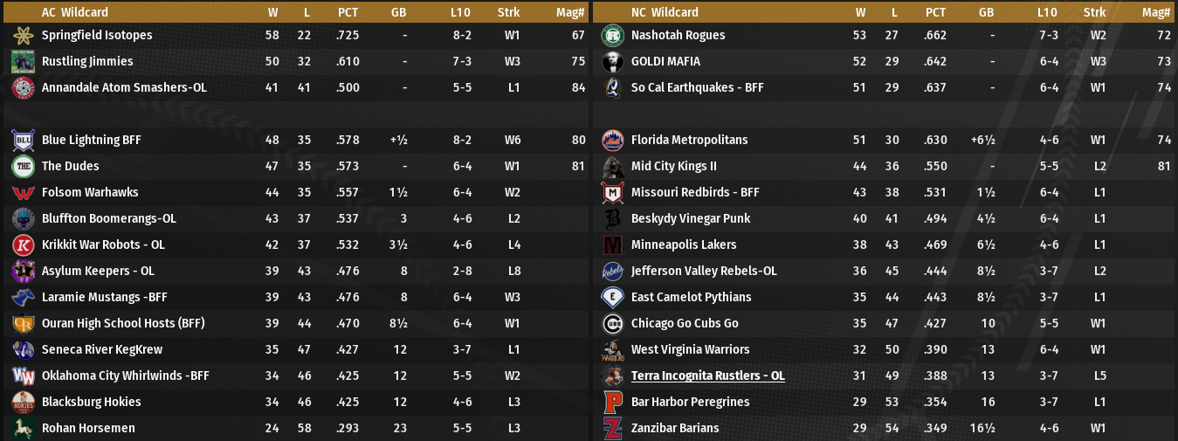Sort NC Wildcard by L10 column
Screen dimensions: 1178x441
click(1047, 12)
